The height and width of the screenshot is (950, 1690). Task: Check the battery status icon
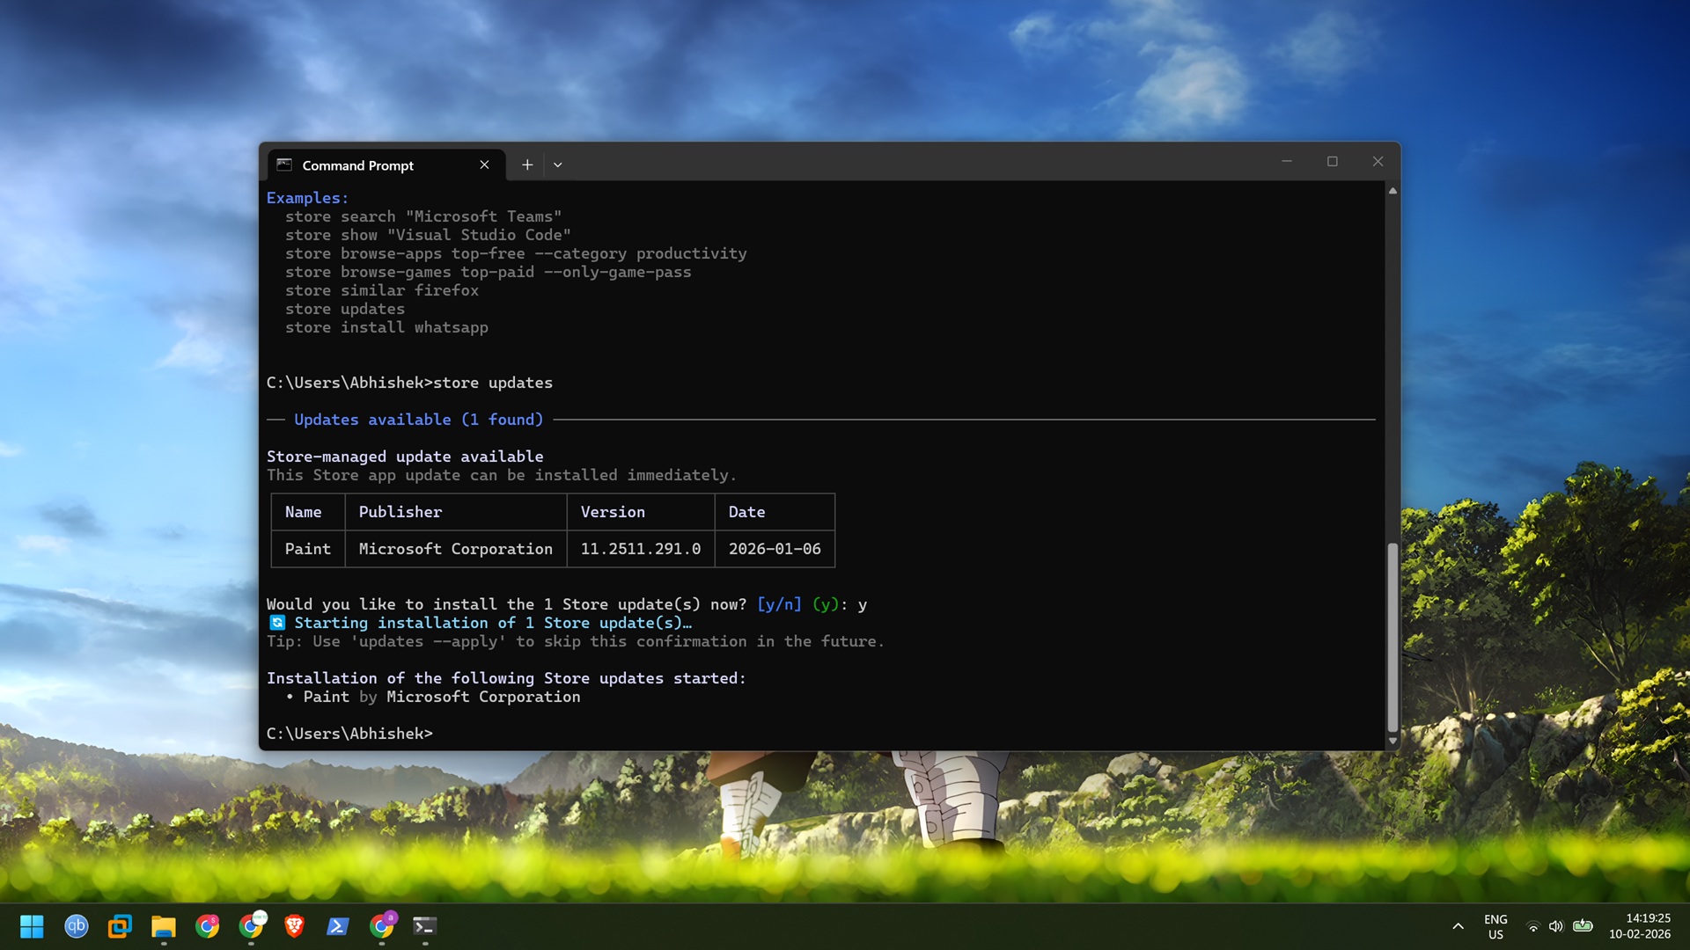[1584, 926]
